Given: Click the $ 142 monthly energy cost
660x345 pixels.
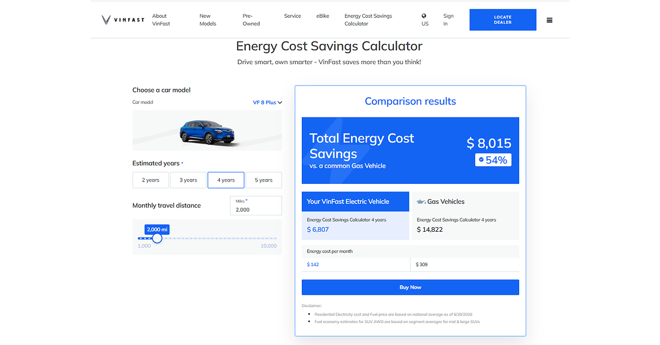Looking at the screenshot, I should click(312, 264).
